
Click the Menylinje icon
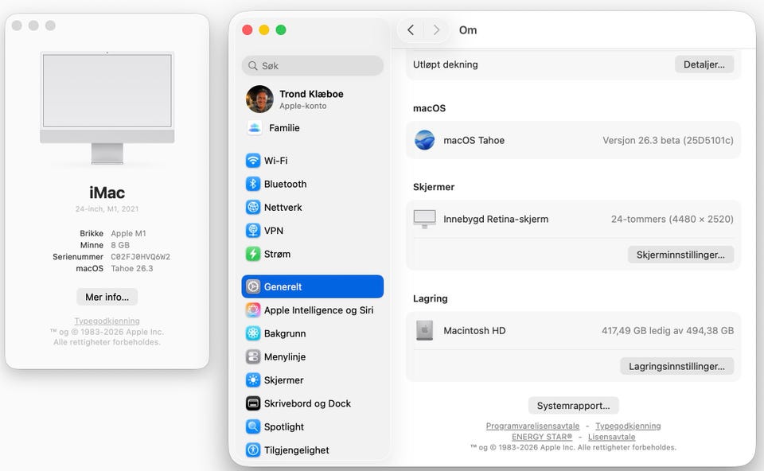[253, 356]
